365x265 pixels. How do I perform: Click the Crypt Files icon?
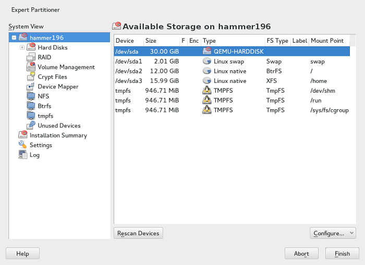[x=31, y=77]
